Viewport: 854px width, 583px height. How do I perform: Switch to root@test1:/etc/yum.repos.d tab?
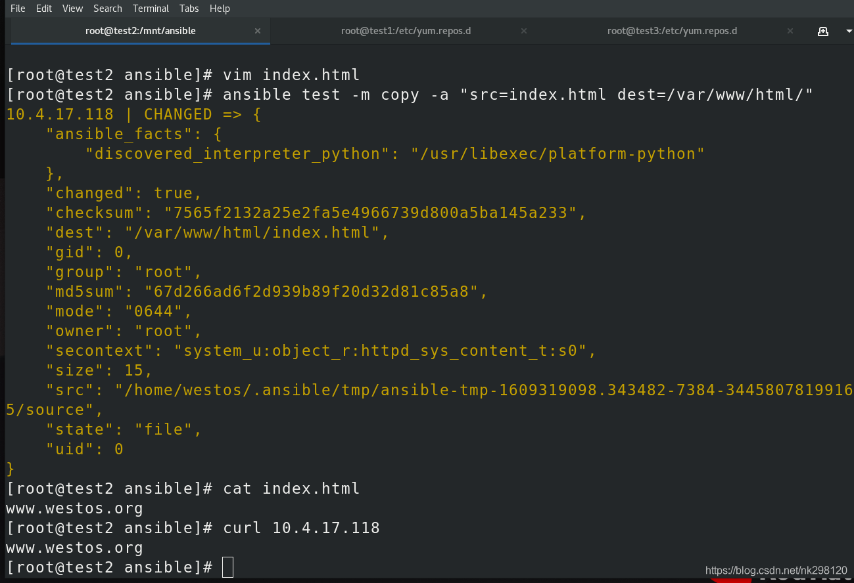(406, 31)
